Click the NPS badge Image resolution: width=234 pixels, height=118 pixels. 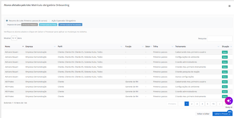(230, 112)
